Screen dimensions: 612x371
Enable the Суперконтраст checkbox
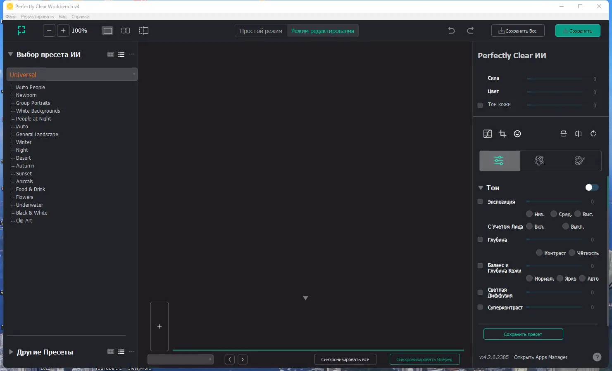[x=480, y=307]
